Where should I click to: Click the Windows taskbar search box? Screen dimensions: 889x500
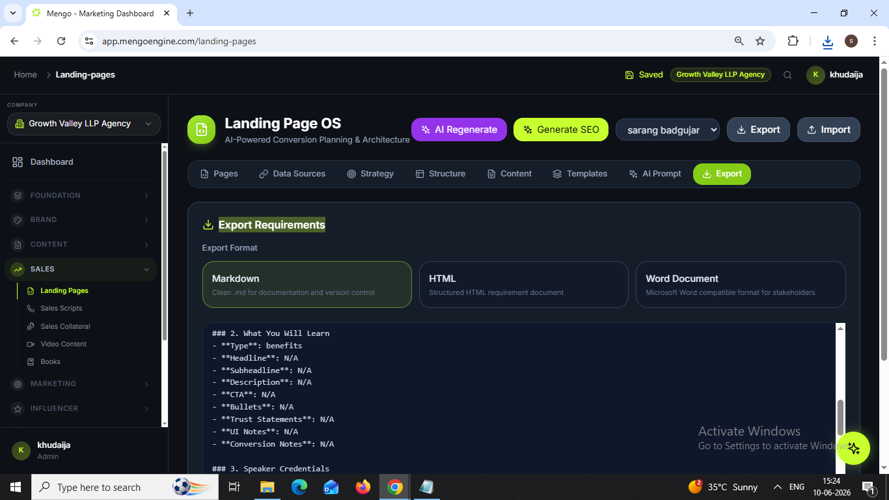click(124, 487)
